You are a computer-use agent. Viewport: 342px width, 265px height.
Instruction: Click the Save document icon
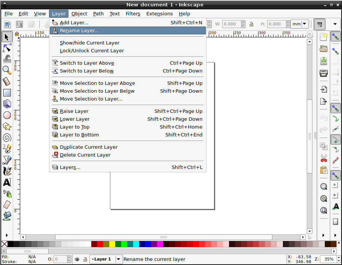324,61
